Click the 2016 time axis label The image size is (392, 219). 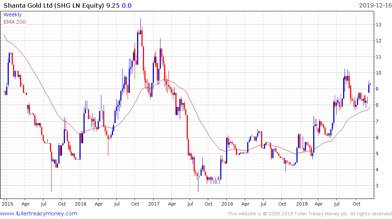tap(81, 204)
